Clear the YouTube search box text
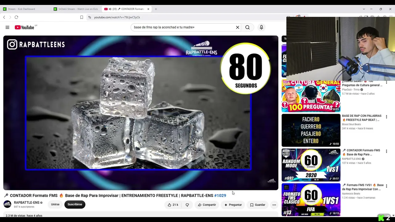Viewport: 395px width, 222px height. coord(238,27)
